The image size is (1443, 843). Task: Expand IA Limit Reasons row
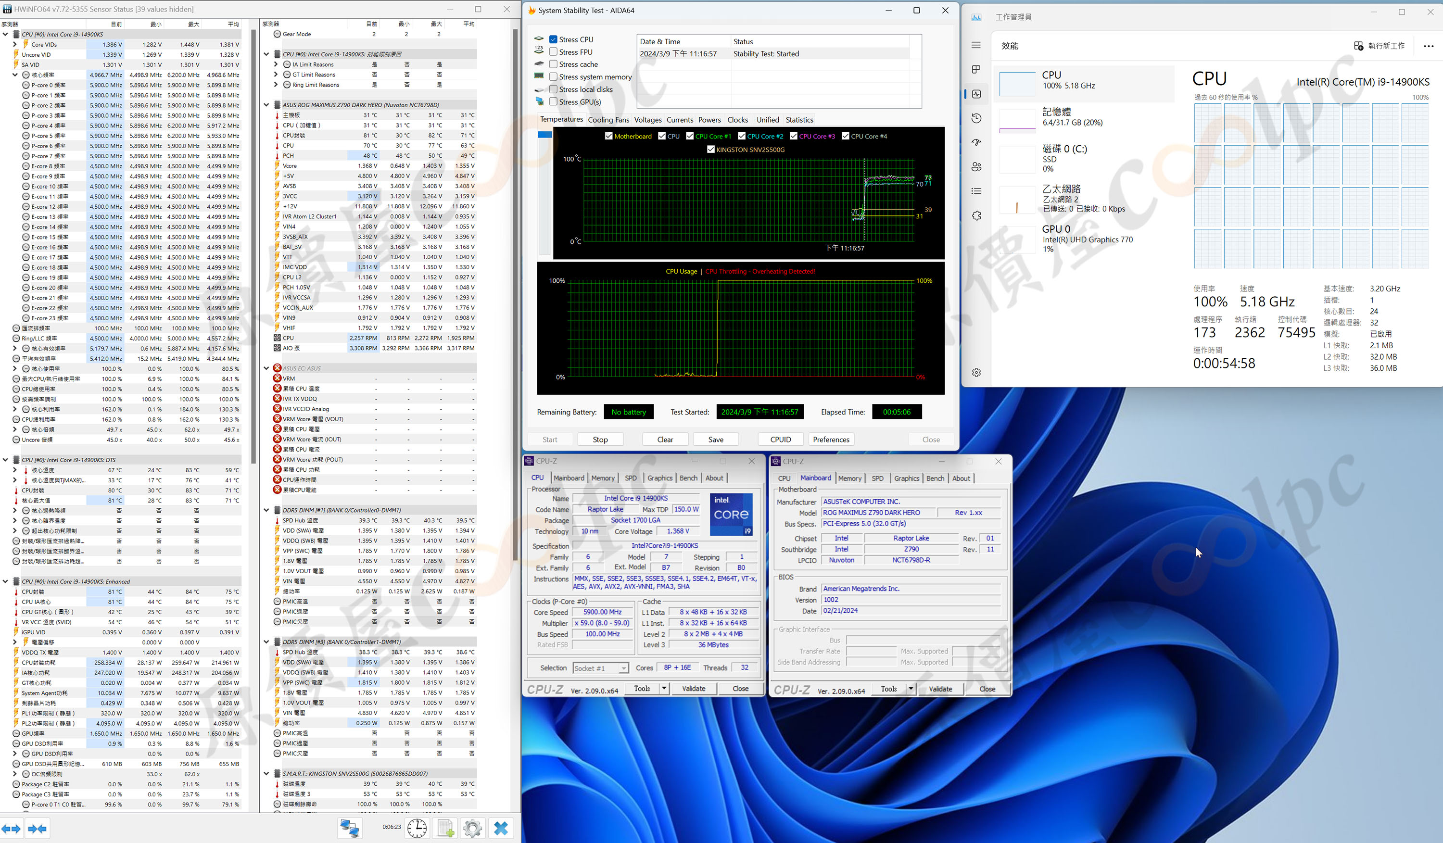tap(276, 64)
